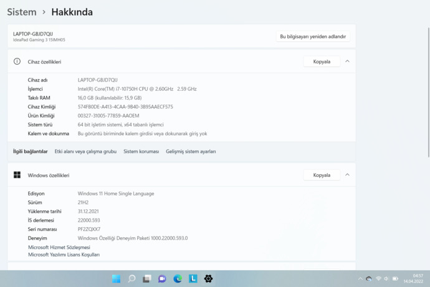Open the clock and date 14.04.2022
This screenshot has height=287, width=430.
413,278
